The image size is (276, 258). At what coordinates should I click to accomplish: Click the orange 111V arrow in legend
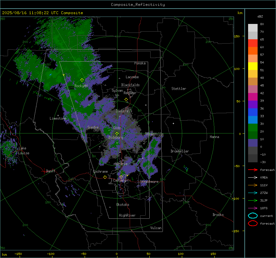[x=253, y=185]
